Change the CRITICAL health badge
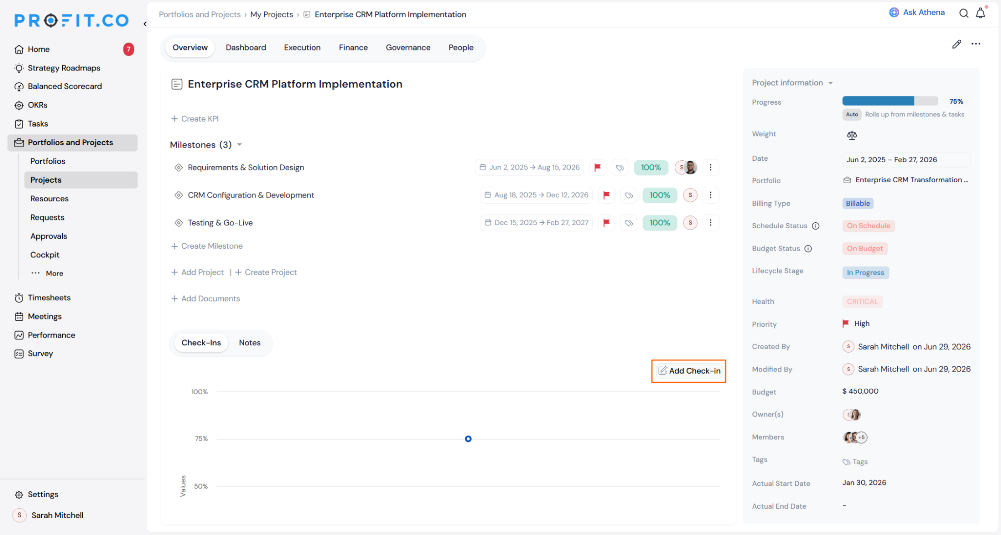 (862, 302)
